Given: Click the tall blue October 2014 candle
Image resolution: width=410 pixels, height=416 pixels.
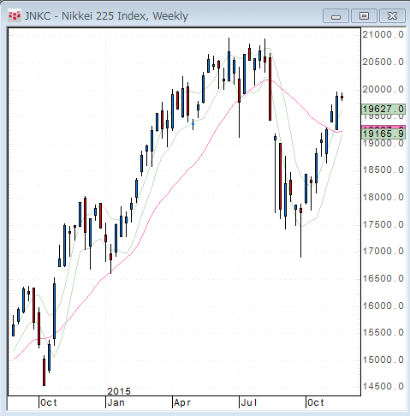Looking at the screenshot, I should (54, 311).
